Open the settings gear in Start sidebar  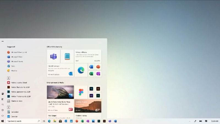[x=2, y=110]
